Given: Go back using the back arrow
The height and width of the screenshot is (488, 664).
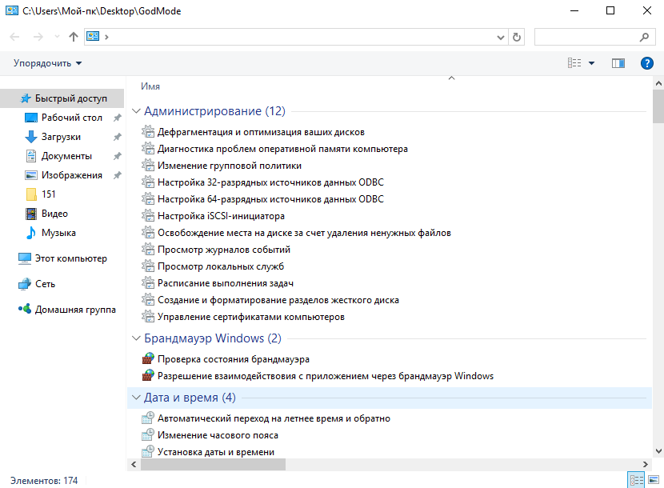Looking at the screenshot, I should click(x=14, y=37).
